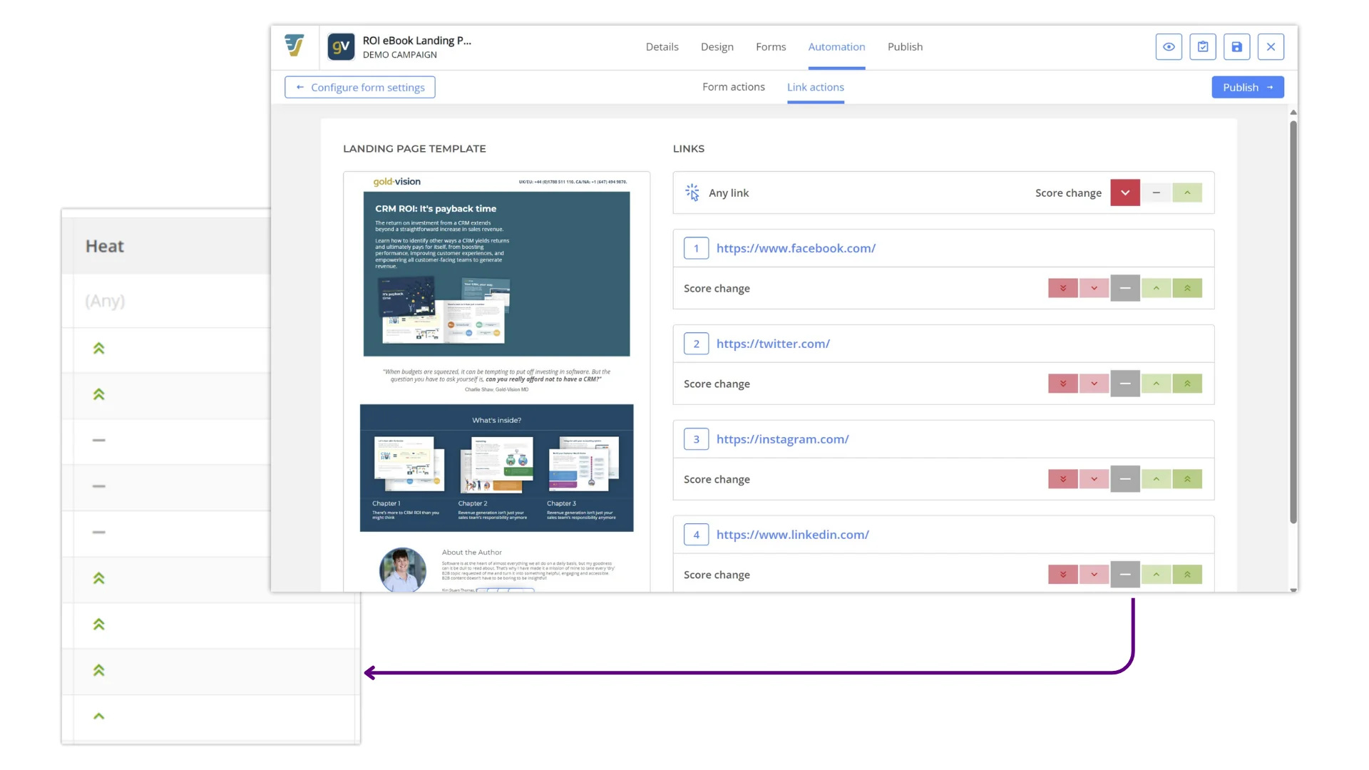Select neutral dash for Any link
The height and width of the screenshot is (770, 1369).
(1156, 192)
